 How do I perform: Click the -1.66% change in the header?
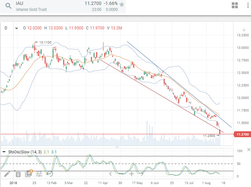[111, 3]
